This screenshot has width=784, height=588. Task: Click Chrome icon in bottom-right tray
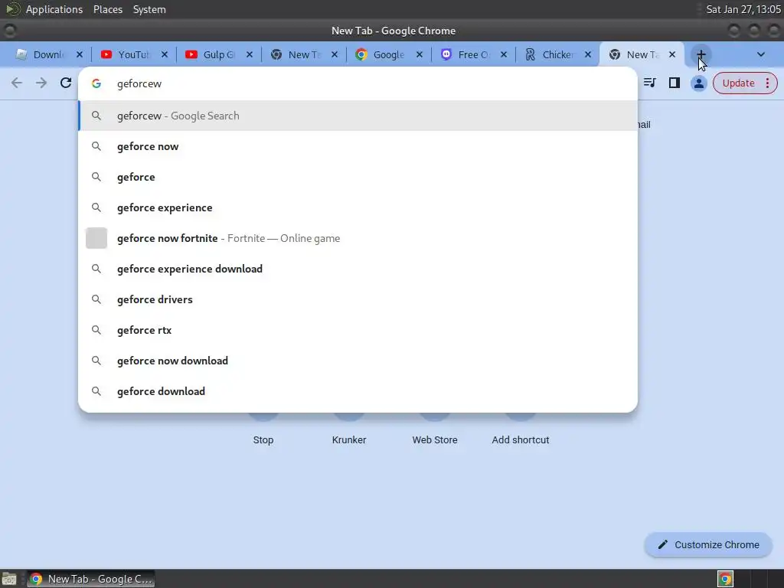(x=725, y=579)
